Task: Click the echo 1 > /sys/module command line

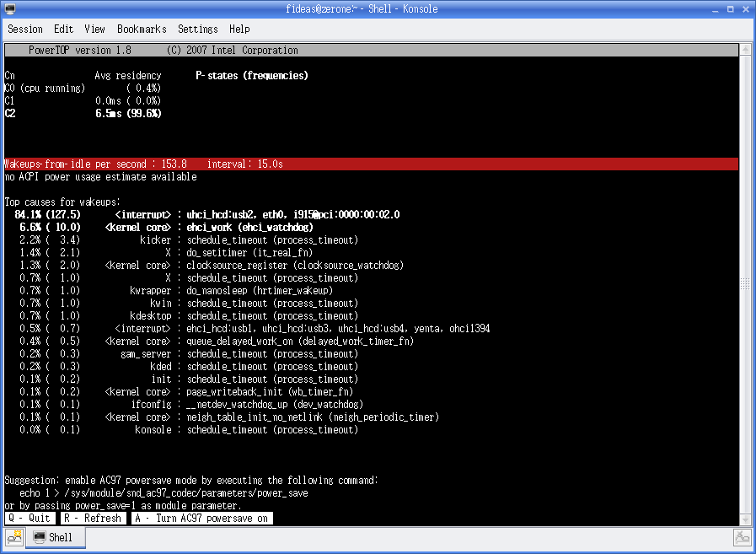Action: tap(164, 492)
